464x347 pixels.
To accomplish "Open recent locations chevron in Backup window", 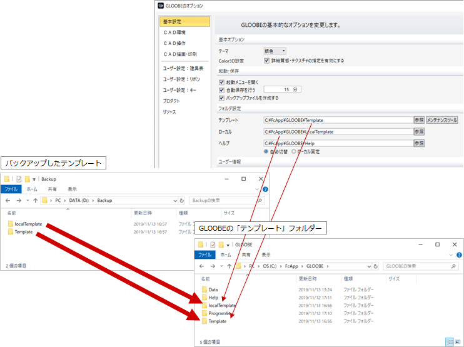I will [28, 201].
